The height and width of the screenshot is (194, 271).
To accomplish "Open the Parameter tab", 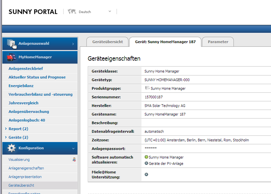I will [x=218, y=42].
